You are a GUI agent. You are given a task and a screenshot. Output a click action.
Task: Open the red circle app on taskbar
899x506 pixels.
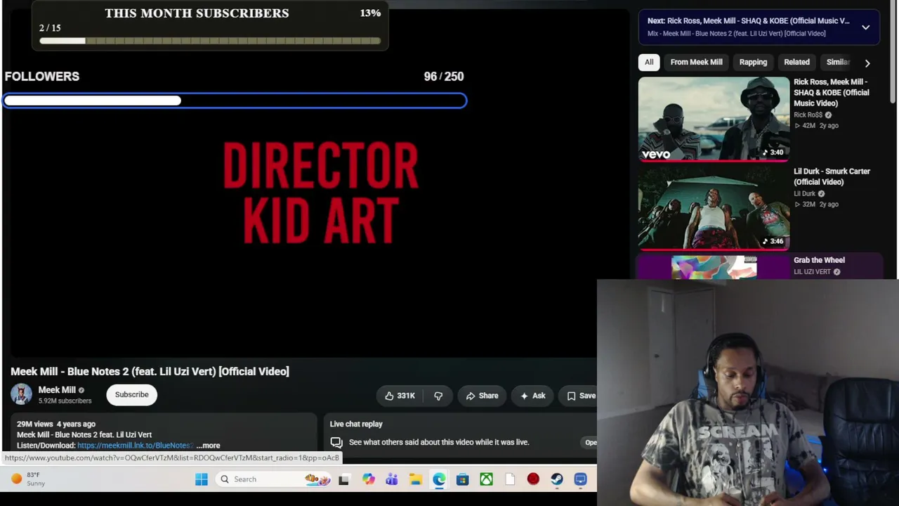click(x=533, y=479)
